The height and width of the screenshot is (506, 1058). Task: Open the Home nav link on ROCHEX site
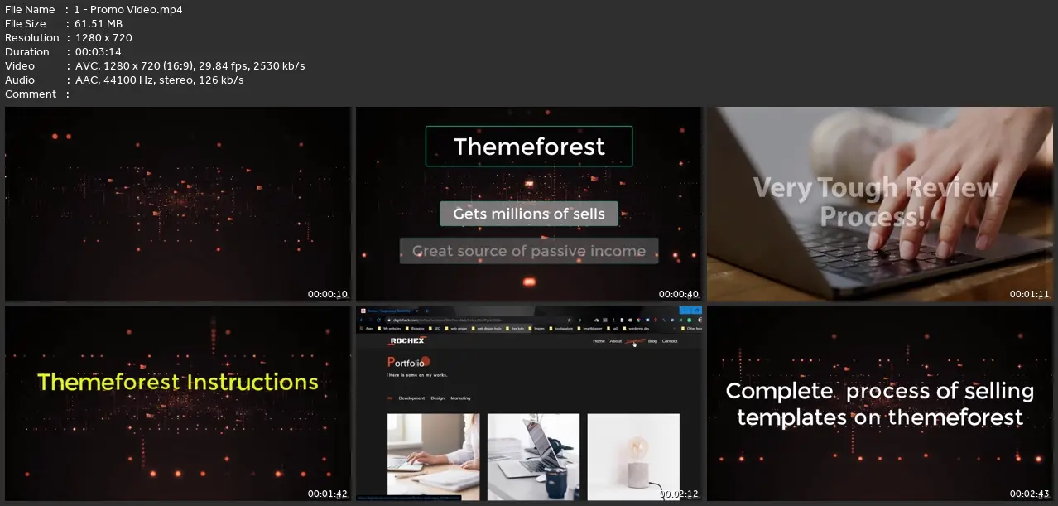pos(599,341)
